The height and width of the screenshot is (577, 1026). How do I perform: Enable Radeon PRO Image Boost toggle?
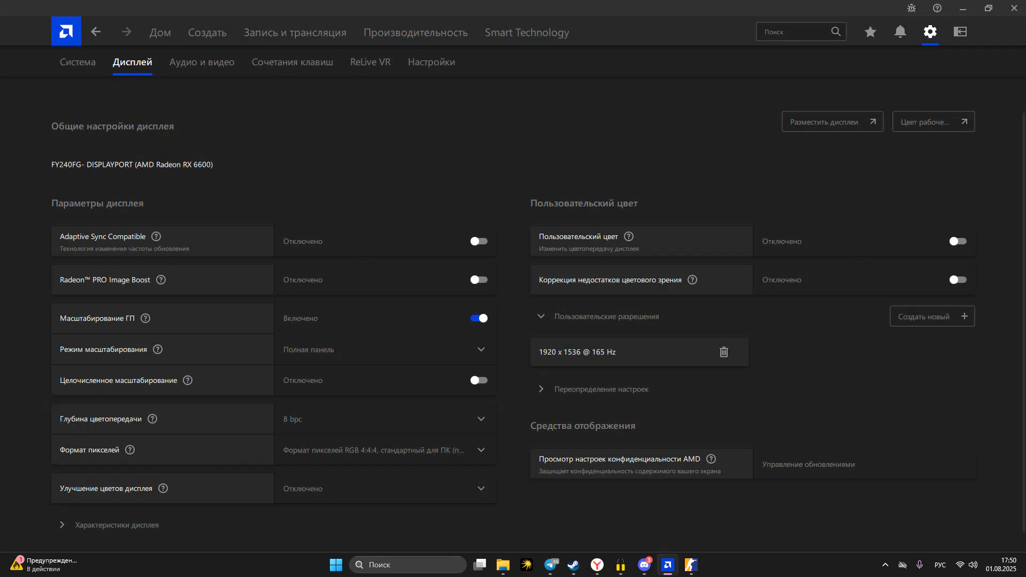479,280
